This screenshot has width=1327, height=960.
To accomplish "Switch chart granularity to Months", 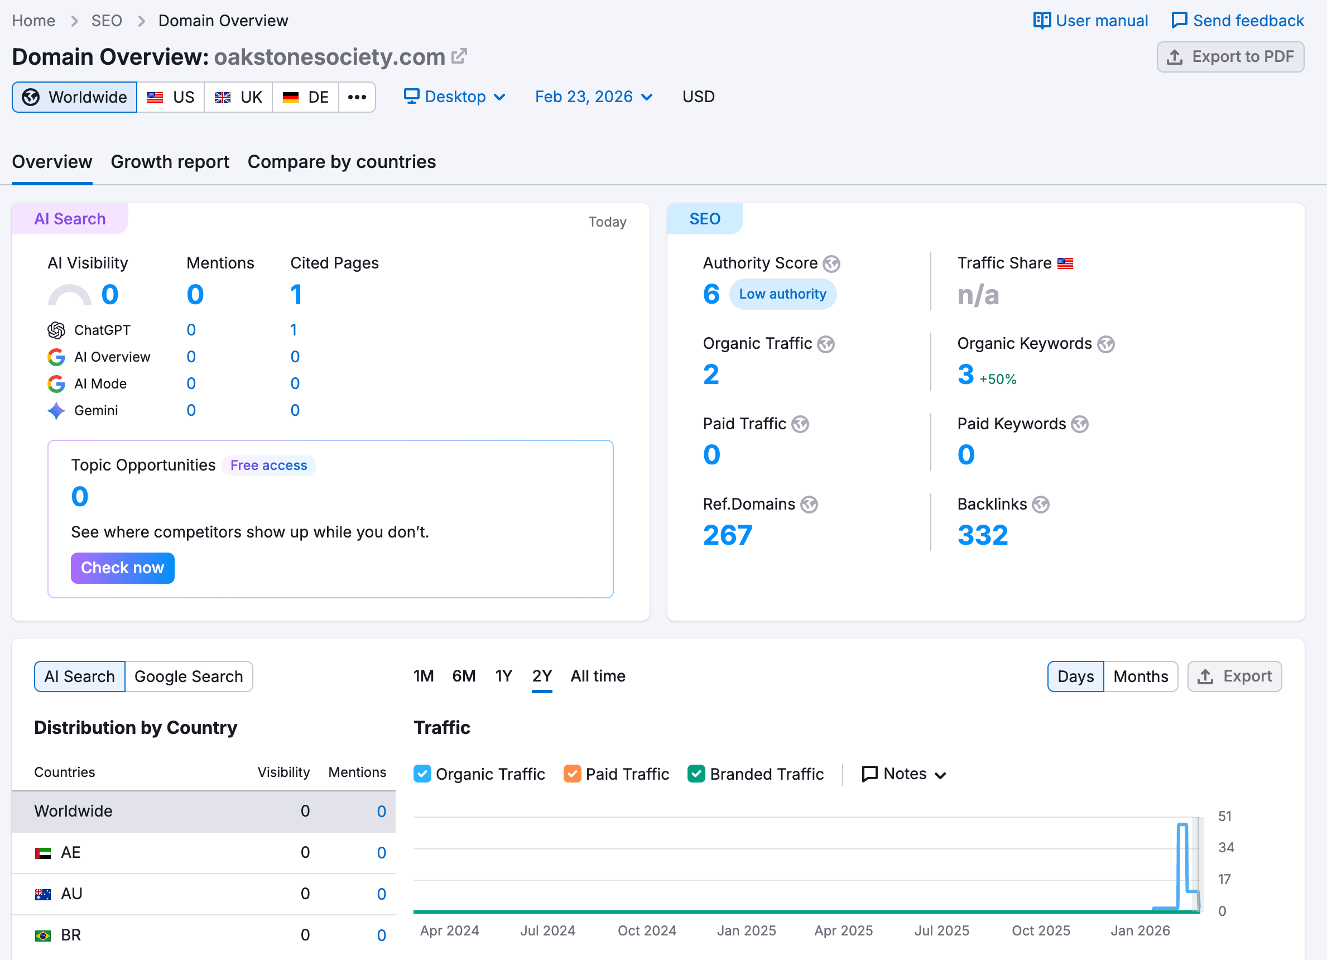I will pyautogui.click(x=1141, y=676).
